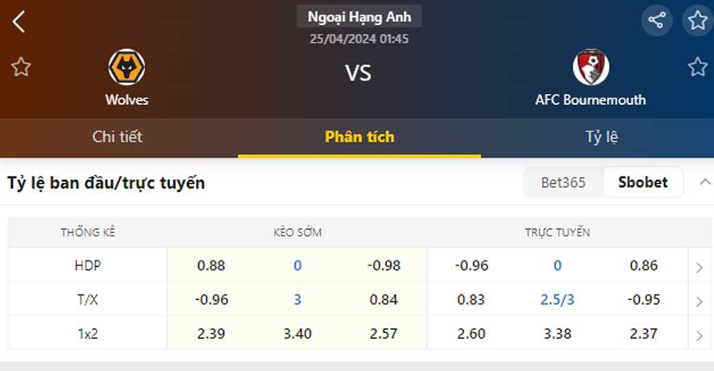
Task: Favorite Wolves with the star toggle
Action: 21,67
